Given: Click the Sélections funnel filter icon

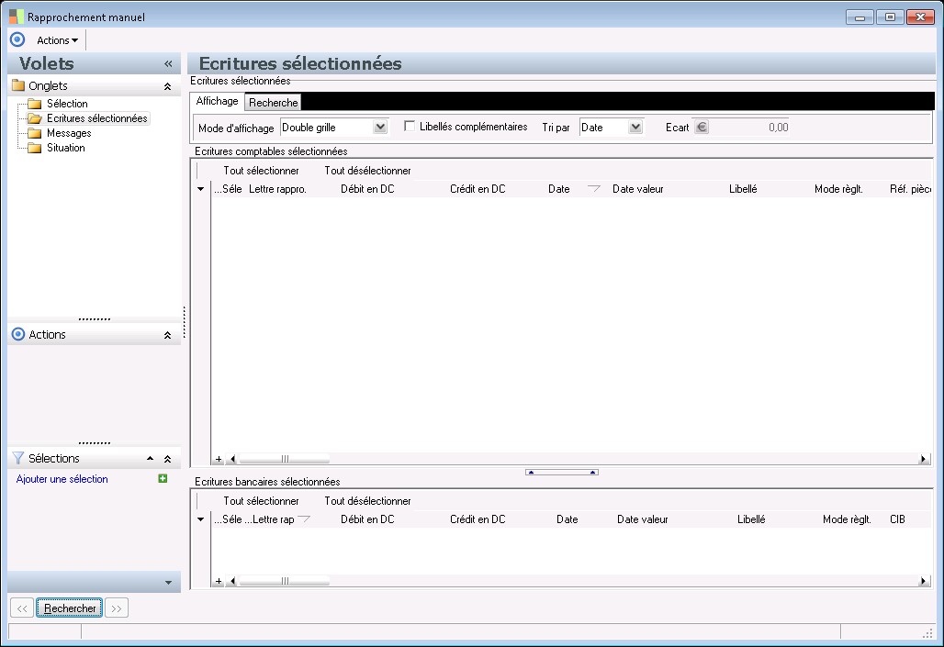Looking at the screenshot, I should coord(18,458).
